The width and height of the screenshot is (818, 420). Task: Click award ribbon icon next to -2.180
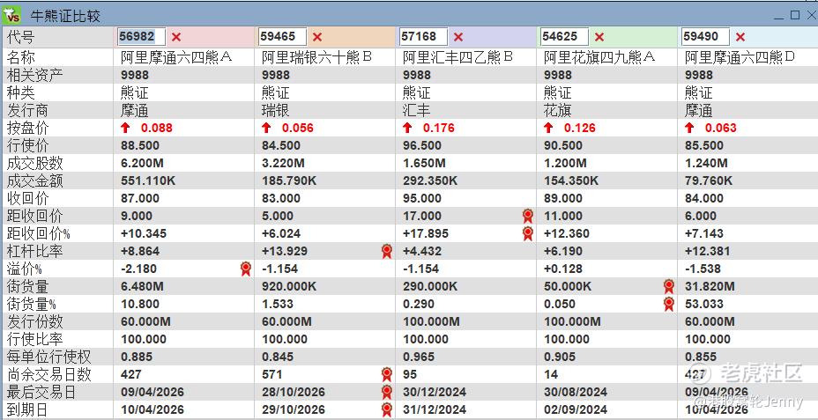246,269
